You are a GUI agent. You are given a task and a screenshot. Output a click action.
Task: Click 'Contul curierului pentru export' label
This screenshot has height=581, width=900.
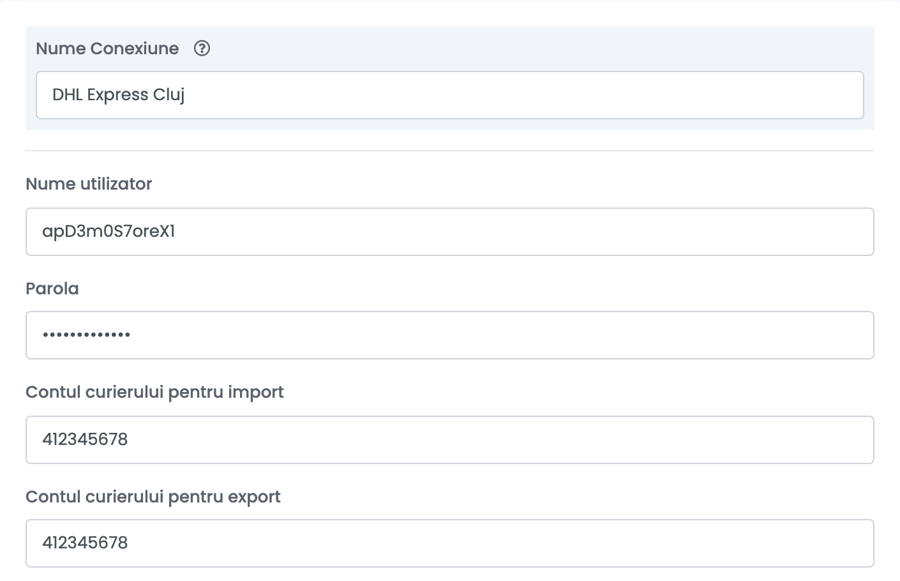153,497
